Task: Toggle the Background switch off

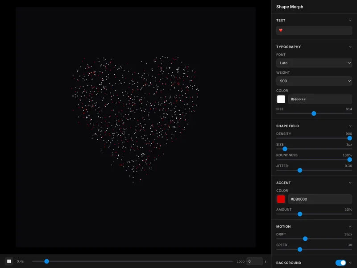Action: [340, 263]
